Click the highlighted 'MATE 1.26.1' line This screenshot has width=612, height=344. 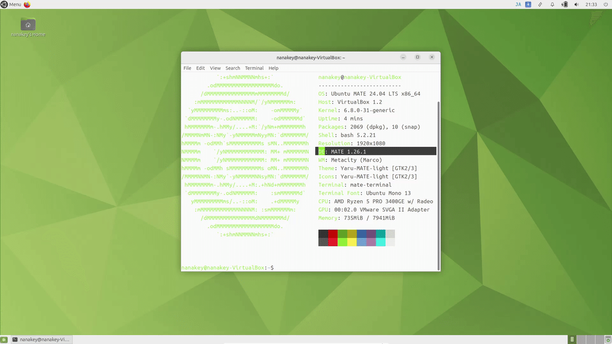click(376, 151)
